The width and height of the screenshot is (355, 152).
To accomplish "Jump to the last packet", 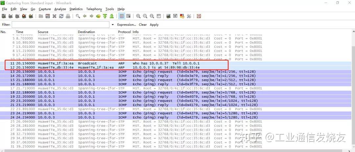I will [x=112, y=16].
